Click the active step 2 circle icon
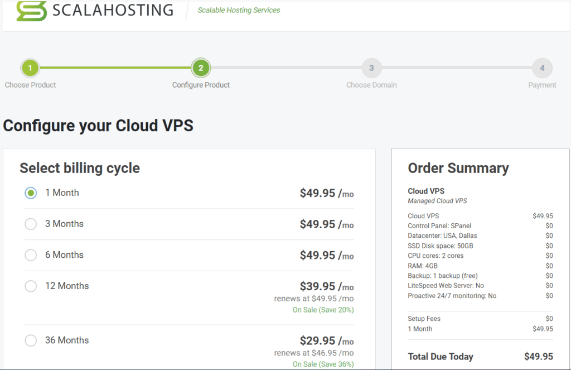This screenshot has width=571, height=370. [x=201, y=68]
